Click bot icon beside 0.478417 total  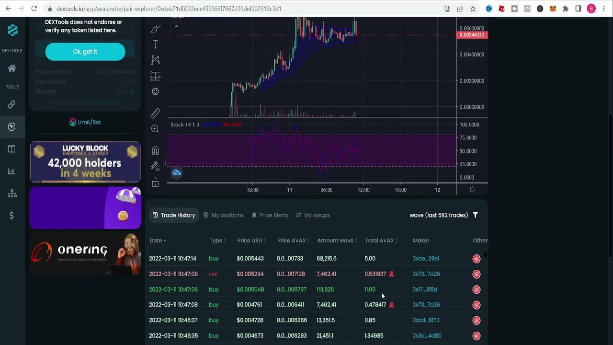[391, 305]
